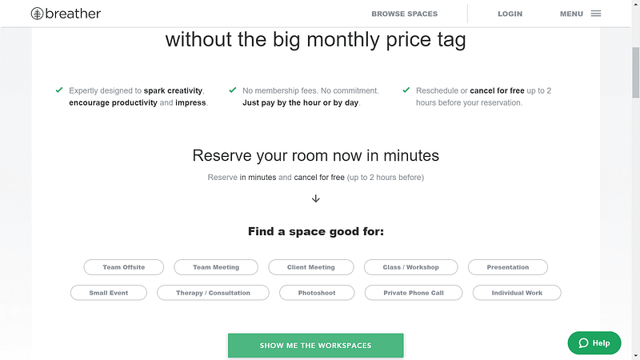This screenshot has width=640, height=360.
Task: Select the Team Offsite filter pill
Action: pyautogui.click(x=124, y=267)
